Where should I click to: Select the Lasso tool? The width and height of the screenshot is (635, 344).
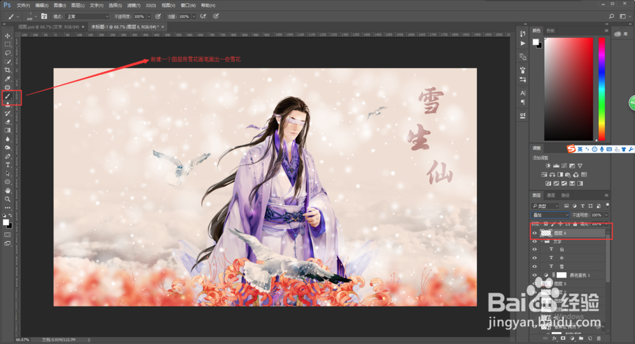pos(7,53)
